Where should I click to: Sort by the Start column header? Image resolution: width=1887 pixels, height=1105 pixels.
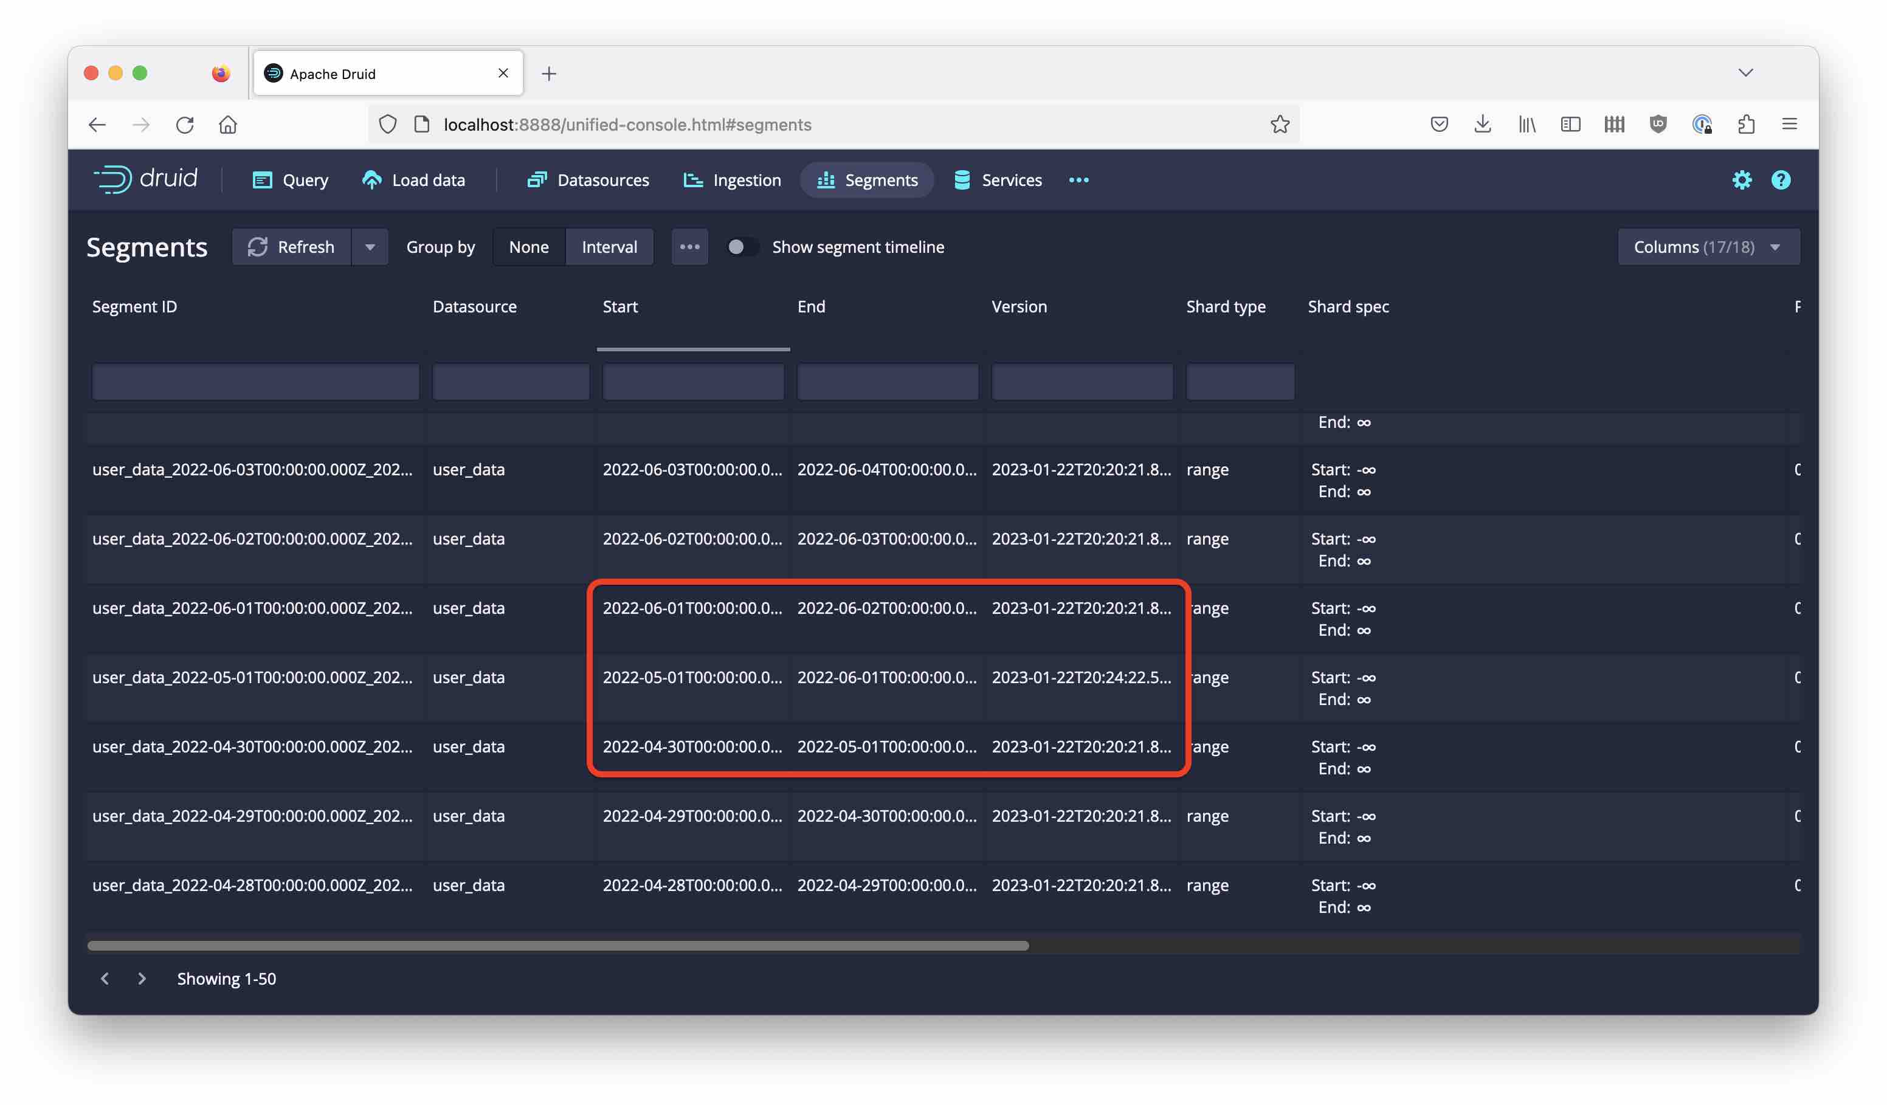620,306
